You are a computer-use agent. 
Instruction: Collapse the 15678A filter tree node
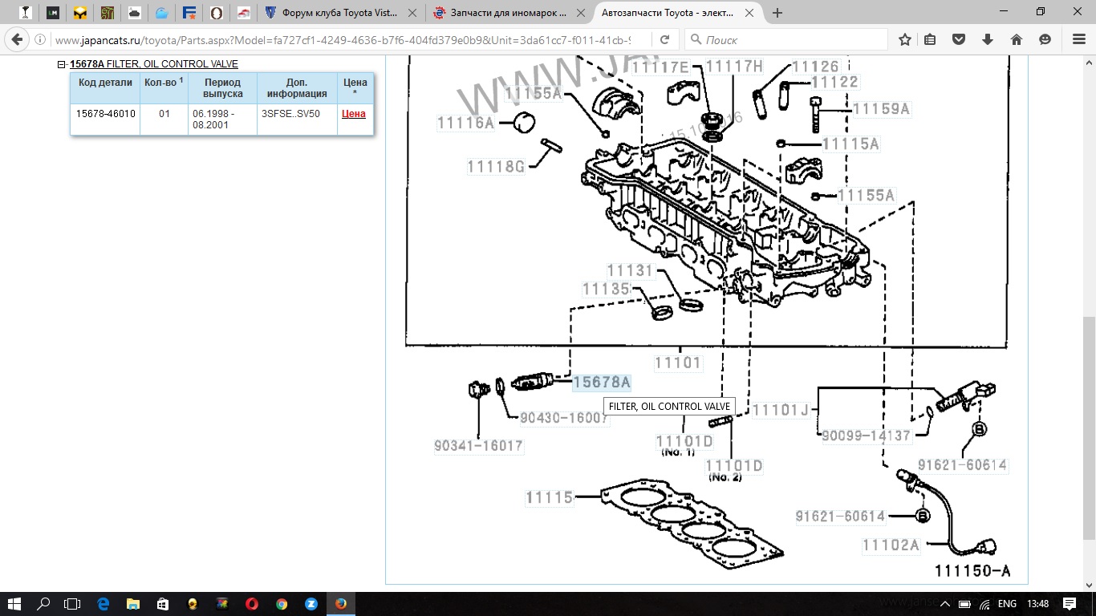62,64
